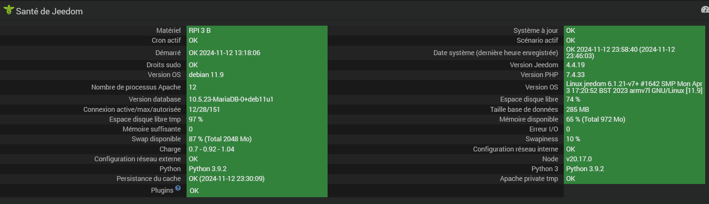Click the Système à jour label
Viewport: 709px width, 204px height.
click(535, 31)
